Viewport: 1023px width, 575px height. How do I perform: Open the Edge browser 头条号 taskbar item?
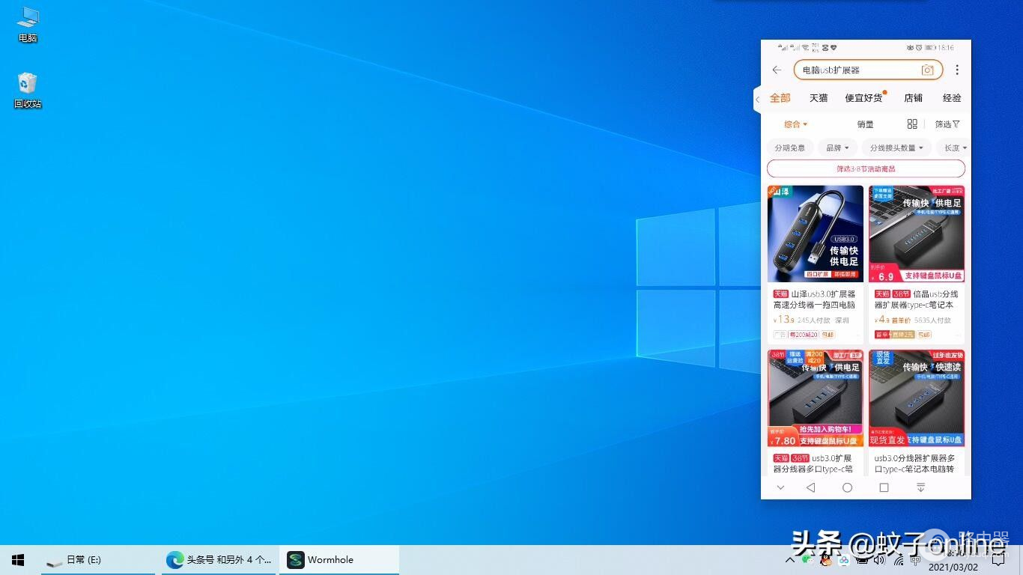[x=219, y=560]
